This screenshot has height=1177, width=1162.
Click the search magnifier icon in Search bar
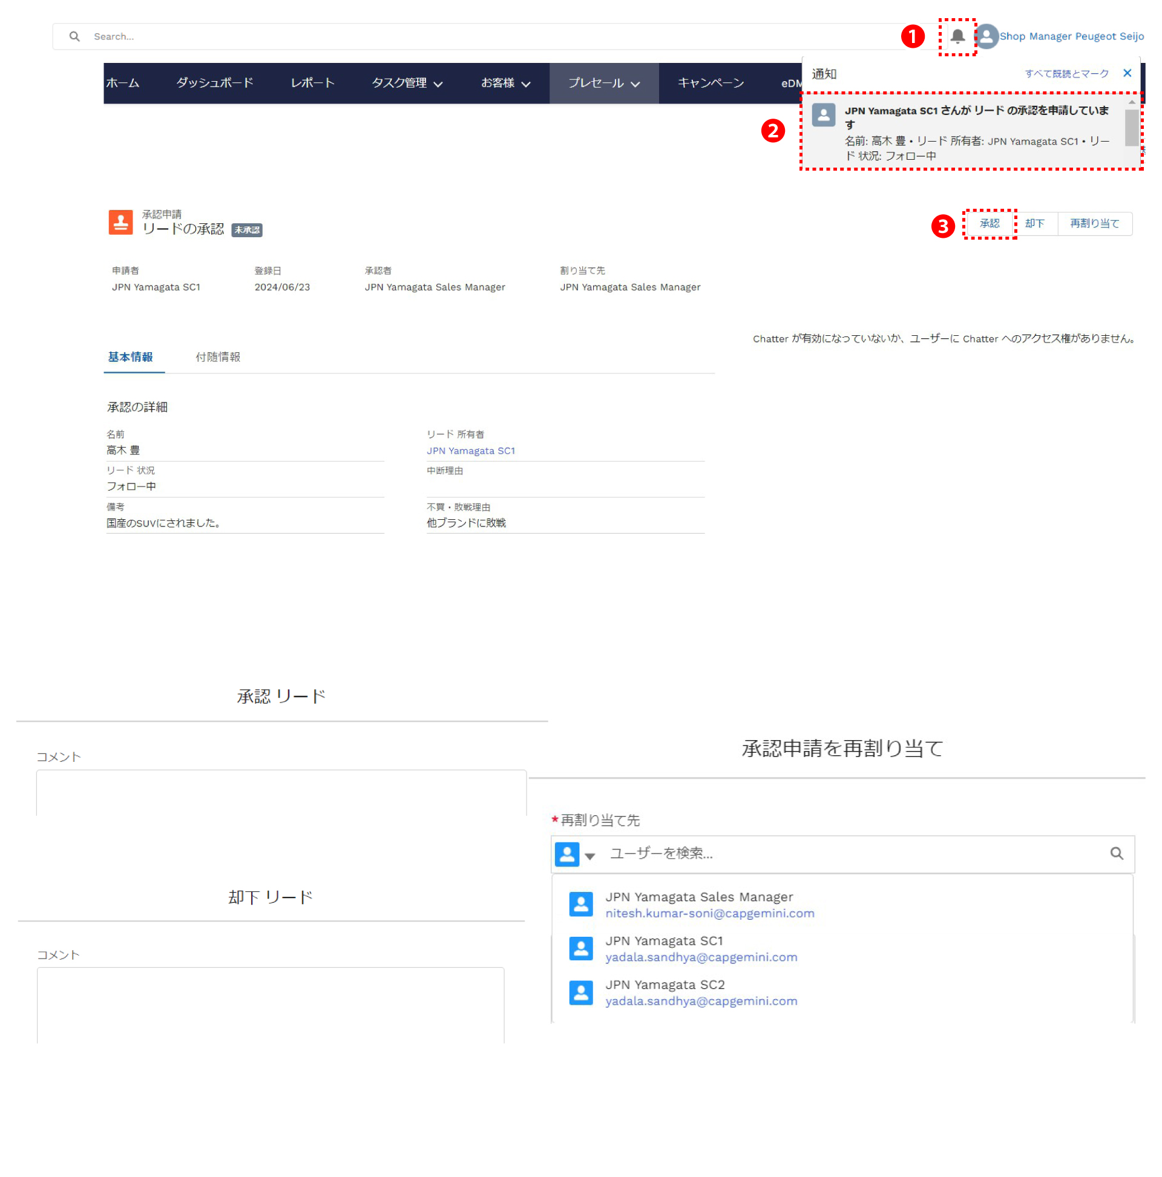(74, 36)
